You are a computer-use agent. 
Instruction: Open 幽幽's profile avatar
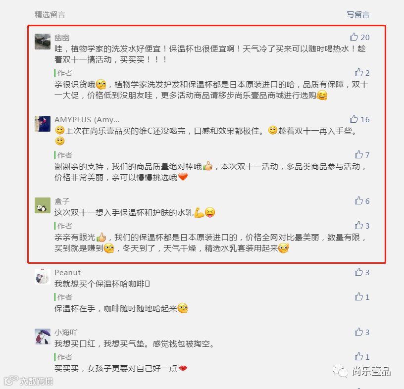[43, 41]
